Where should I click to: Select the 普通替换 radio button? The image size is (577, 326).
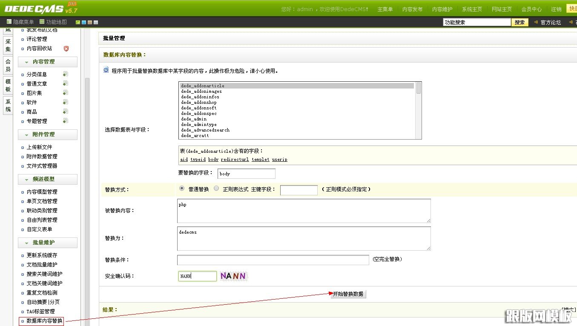coord(182,189)
